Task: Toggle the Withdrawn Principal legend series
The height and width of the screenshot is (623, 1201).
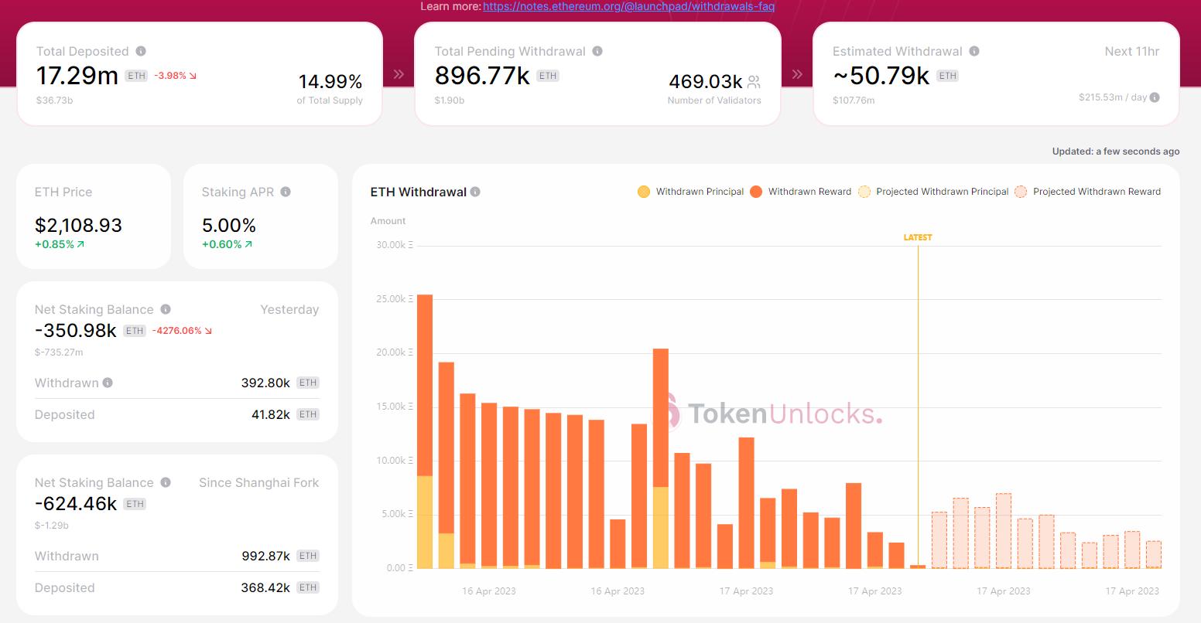Action: (689, 192)
